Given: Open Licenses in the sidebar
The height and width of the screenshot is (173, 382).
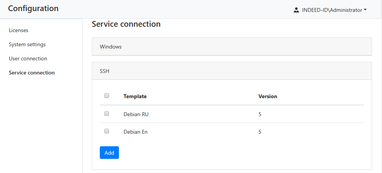Looking at the screenshot, I should click(x=18, y=30).
